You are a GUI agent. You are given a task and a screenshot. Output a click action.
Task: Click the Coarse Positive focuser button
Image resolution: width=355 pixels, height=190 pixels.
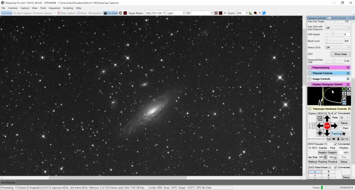(323, 162)
